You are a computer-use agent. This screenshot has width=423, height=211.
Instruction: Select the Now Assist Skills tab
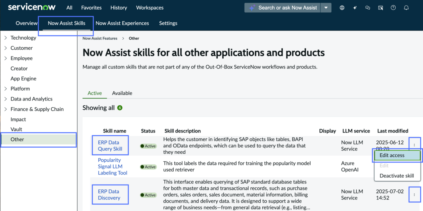(x=66, y=23)
